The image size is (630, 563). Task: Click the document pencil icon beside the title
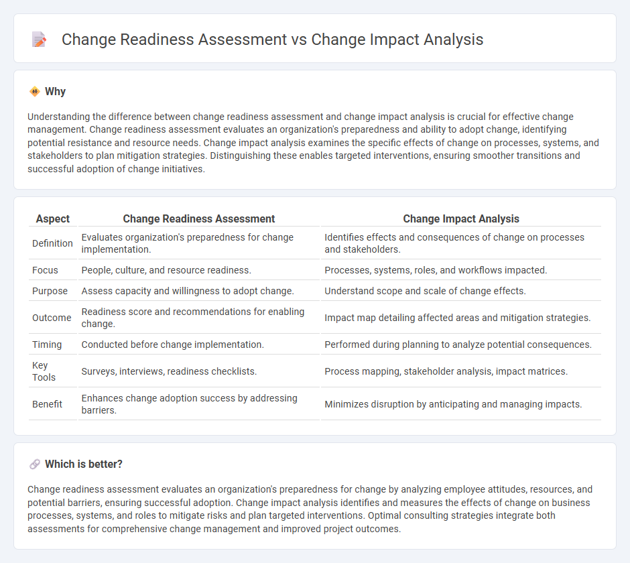coord(39,40)
